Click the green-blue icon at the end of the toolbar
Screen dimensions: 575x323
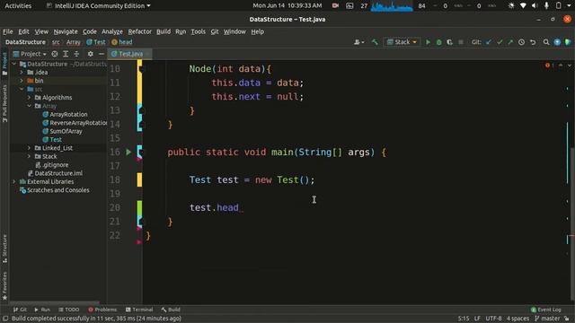click(x=568, y=42)
